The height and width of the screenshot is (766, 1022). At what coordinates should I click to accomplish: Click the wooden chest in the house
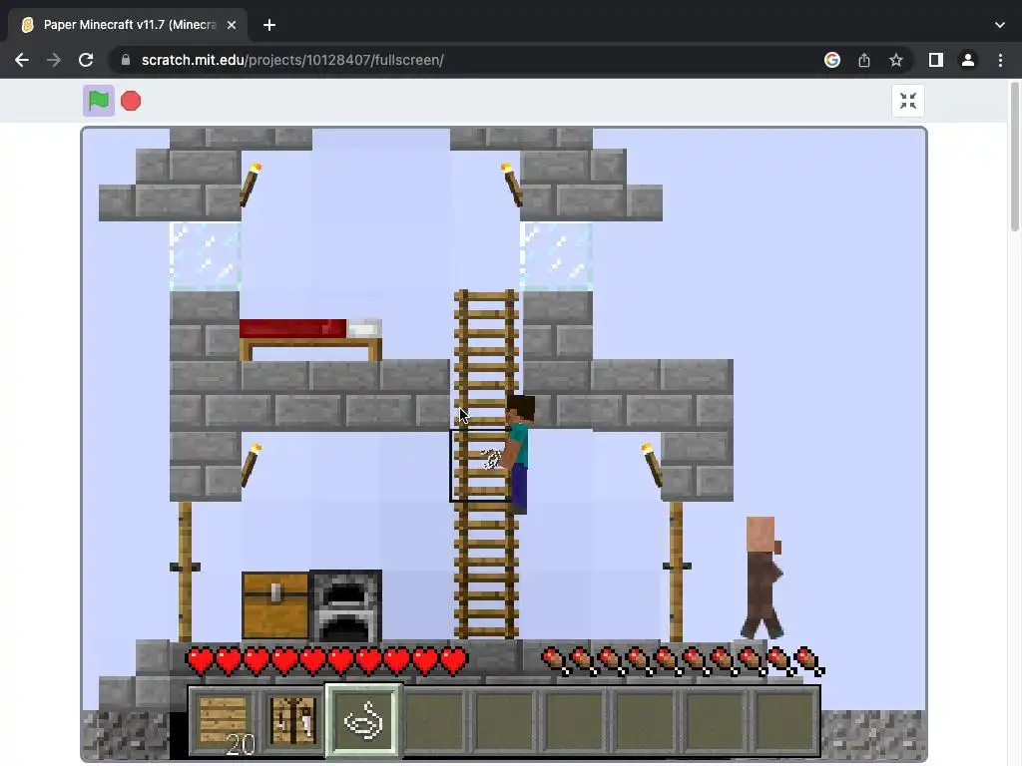275,605
